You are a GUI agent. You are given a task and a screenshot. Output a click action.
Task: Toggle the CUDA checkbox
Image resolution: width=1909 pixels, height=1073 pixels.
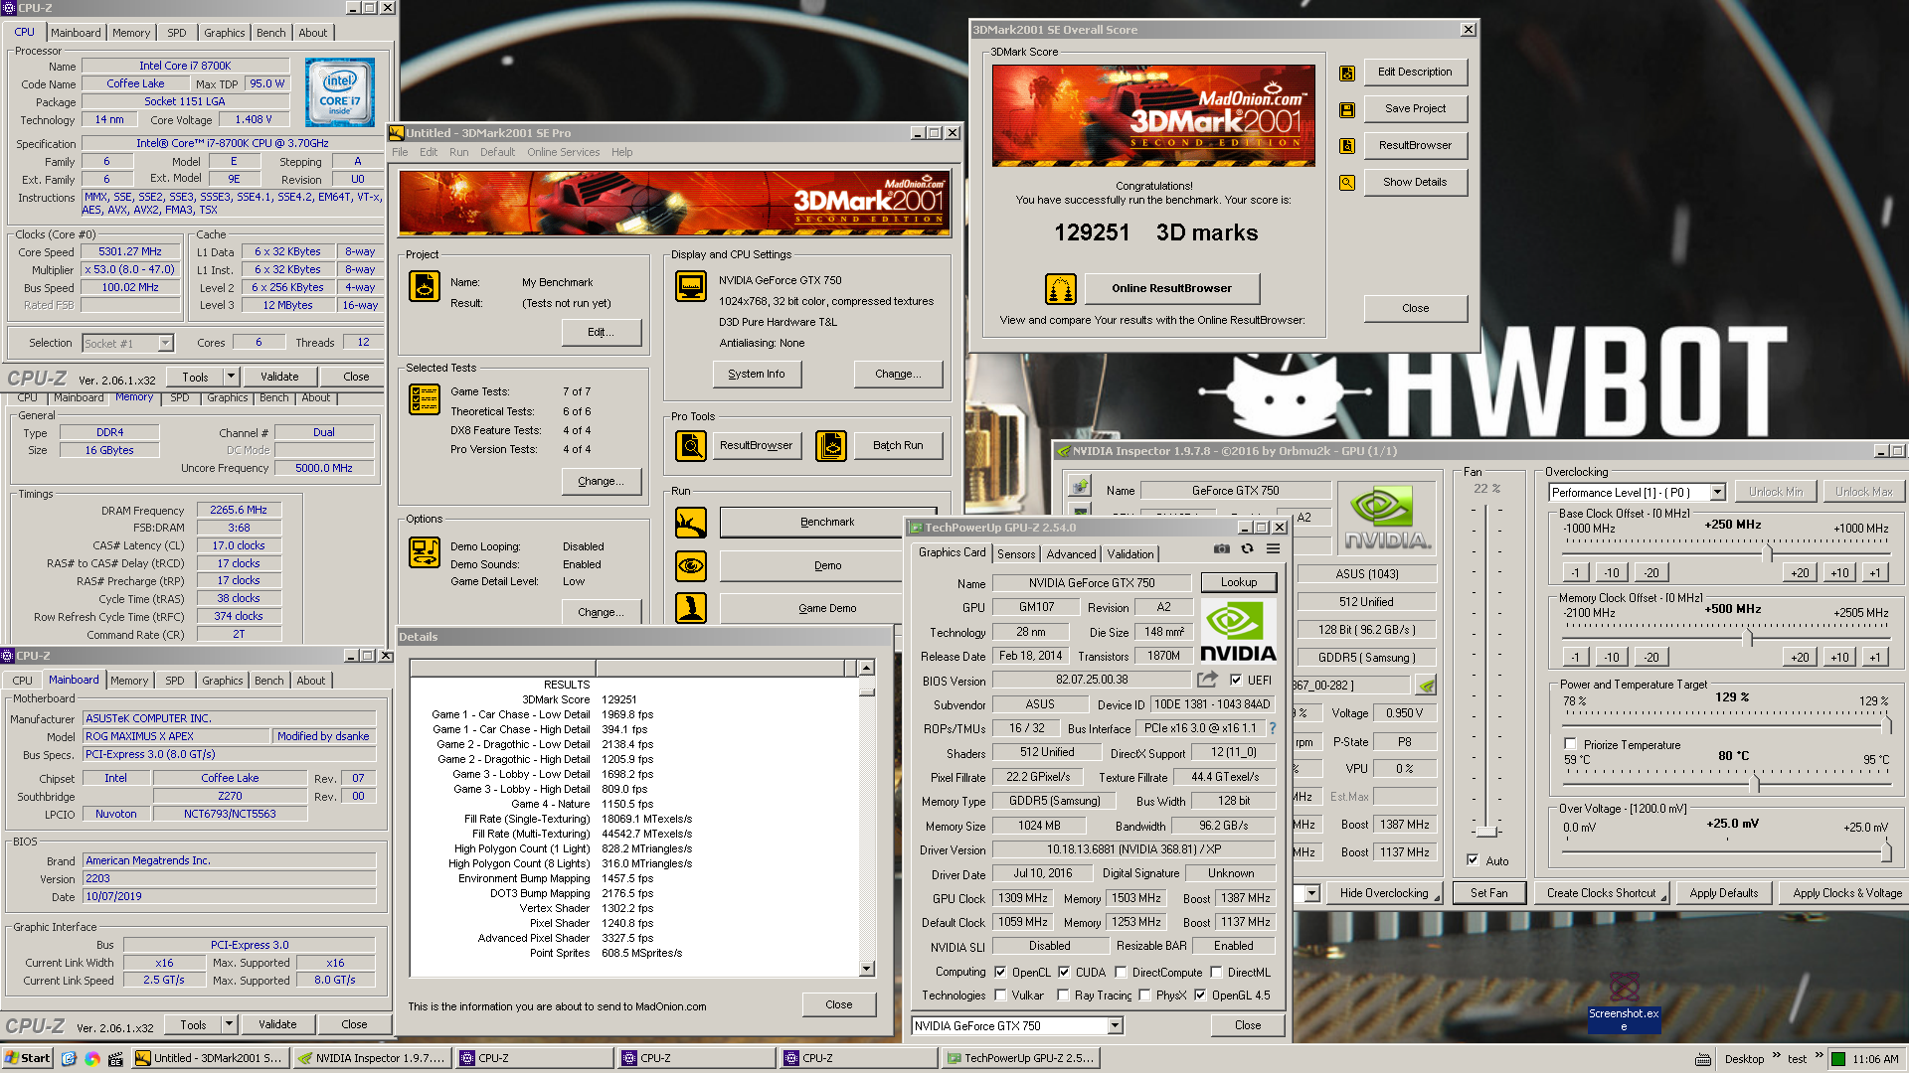click(x=1064, y=973)
